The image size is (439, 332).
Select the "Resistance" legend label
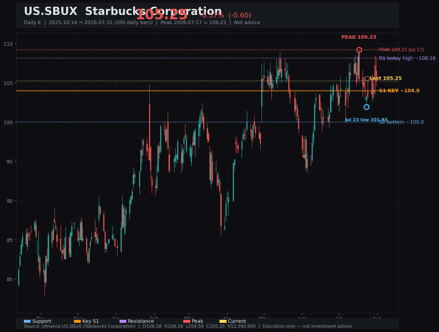coord(141,321)
